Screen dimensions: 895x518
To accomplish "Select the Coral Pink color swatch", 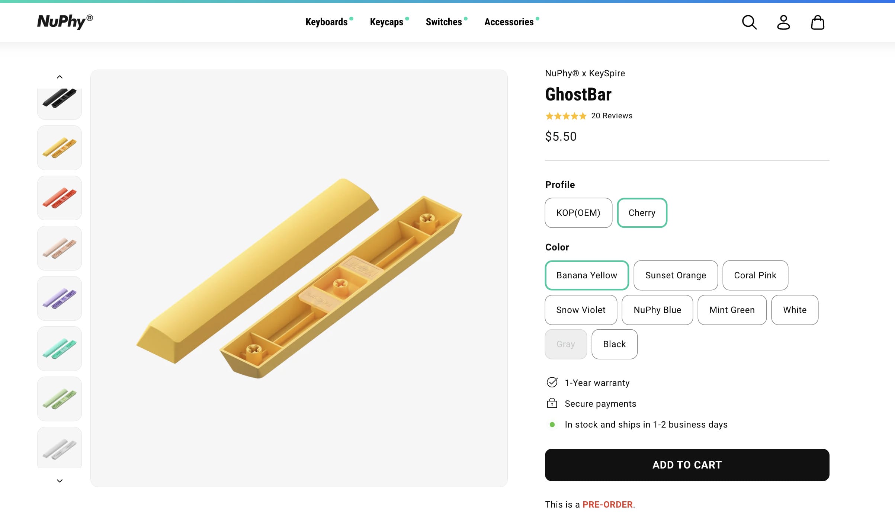I will (755, 275).
